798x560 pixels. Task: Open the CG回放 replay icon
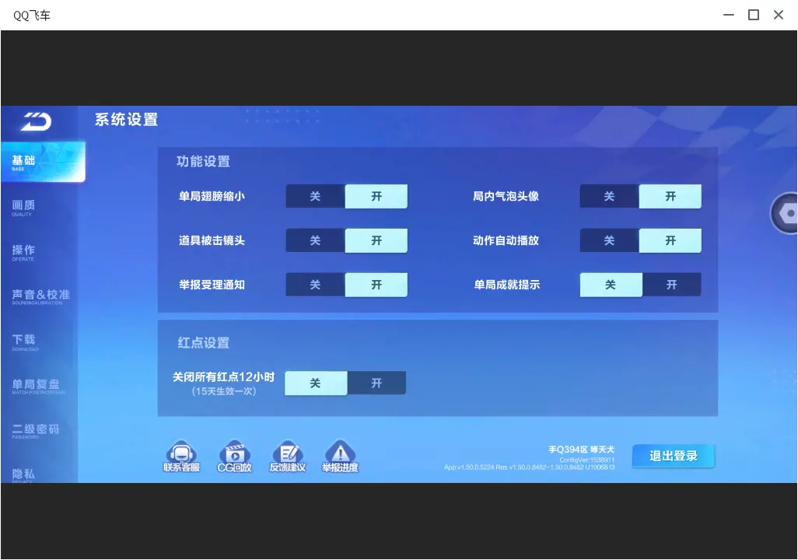pos(234,456)
